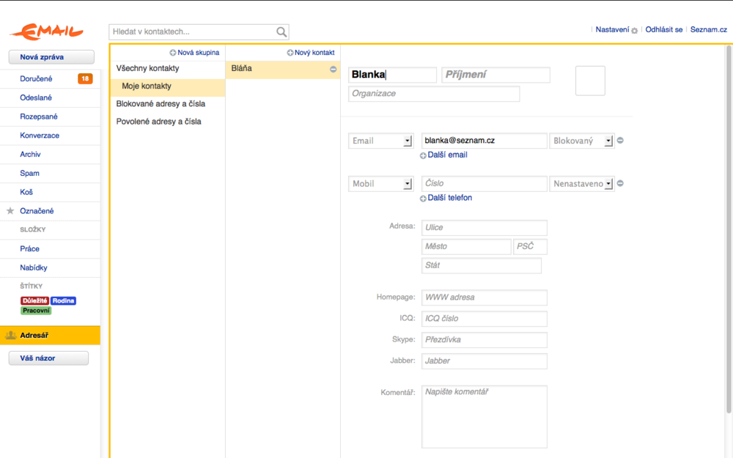This screenshot has height=458, width=733.
Task: Click the Ulice address field
Action: [x=485, y=228]
